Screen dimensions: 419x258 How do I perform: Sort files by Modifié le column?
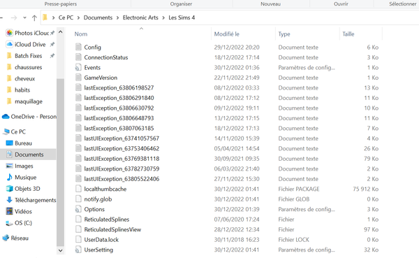pos(226,34)
